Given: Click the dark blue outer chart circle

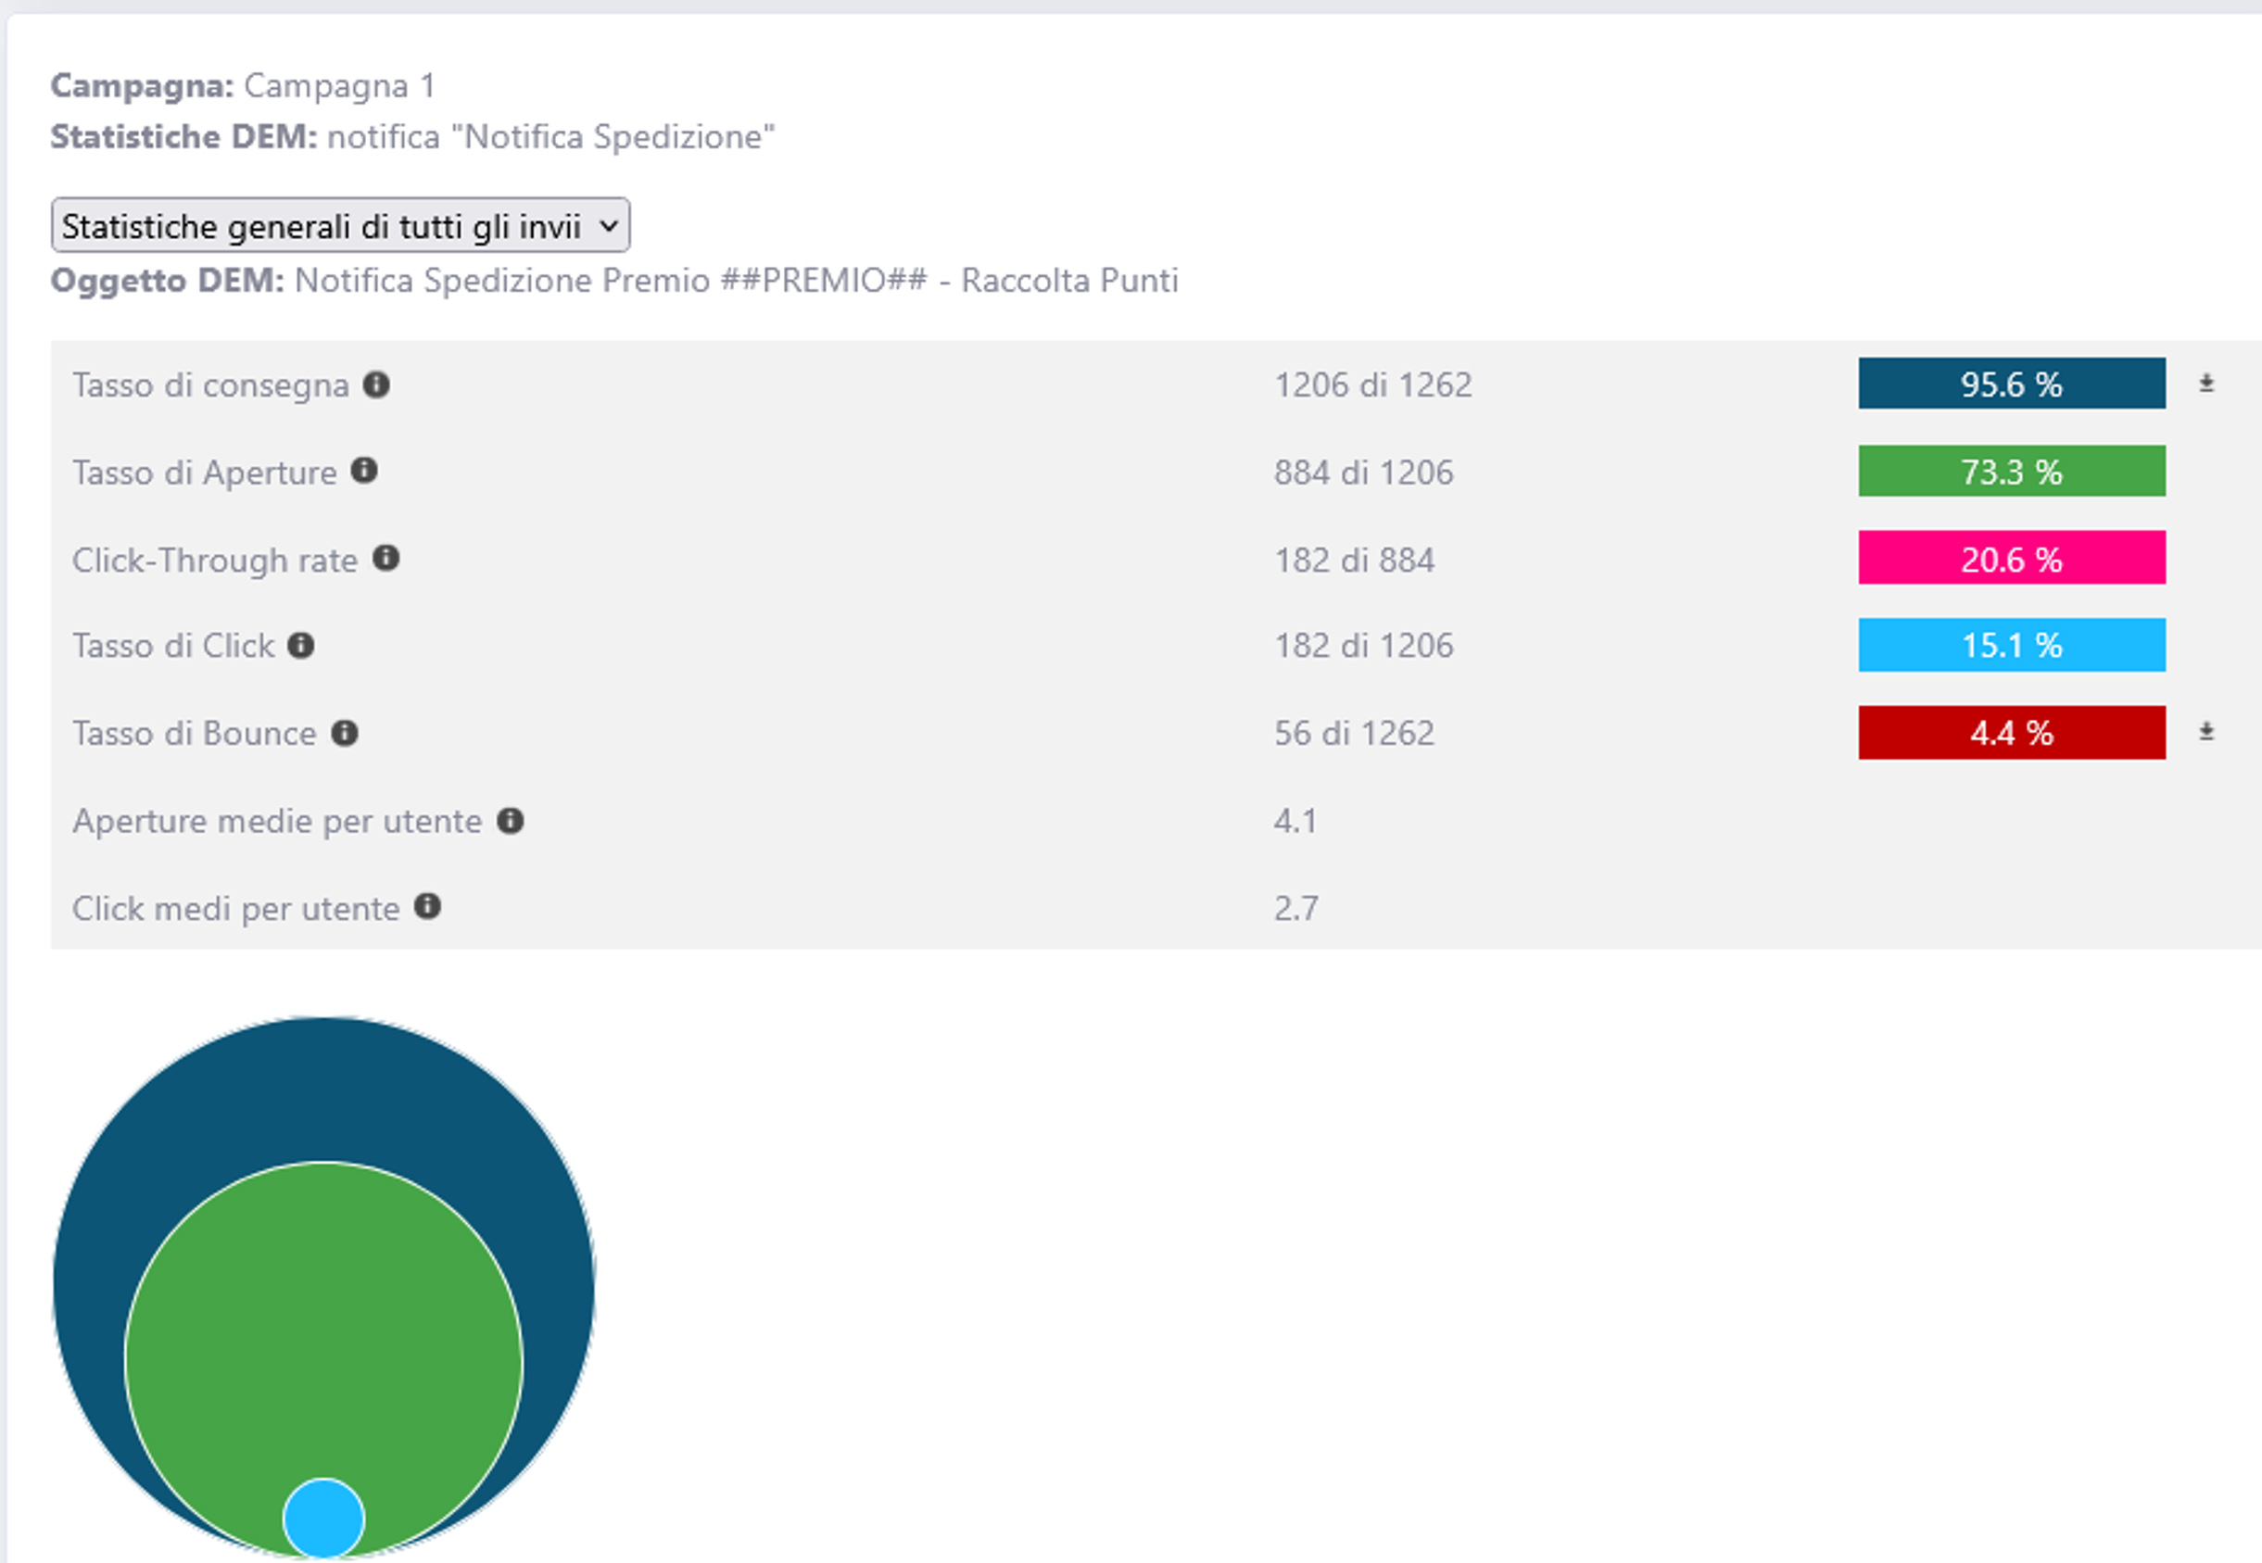Looking at the screenshot, I should point(323,1087).
